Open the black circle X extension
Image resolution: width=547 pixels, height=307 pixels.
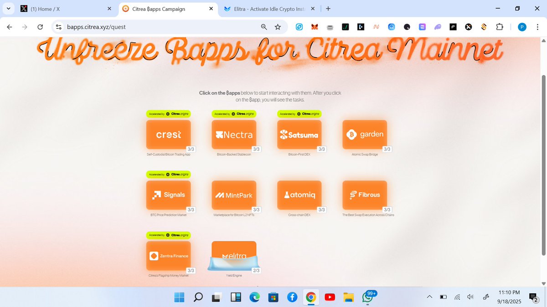(468, 27)
